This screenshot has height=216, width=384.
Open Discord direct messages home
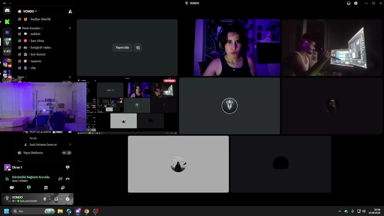pos(7,10)
